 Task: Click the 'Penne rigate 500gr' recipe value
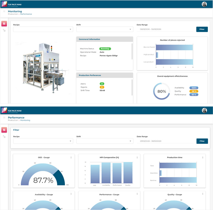pyautogui.click(x=109, y=55)
